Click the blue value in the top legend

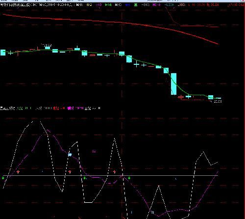[127, 5]
